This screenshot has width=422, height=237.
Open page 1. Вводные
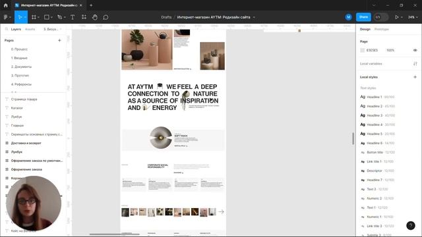[x=19, y=58]
